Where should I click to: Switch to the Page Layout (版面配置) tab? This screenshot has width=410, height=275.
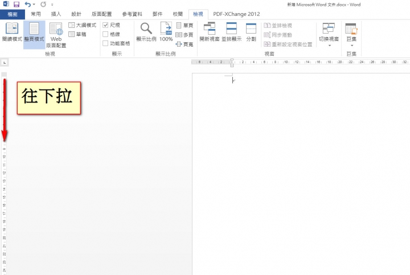(102, 14)
